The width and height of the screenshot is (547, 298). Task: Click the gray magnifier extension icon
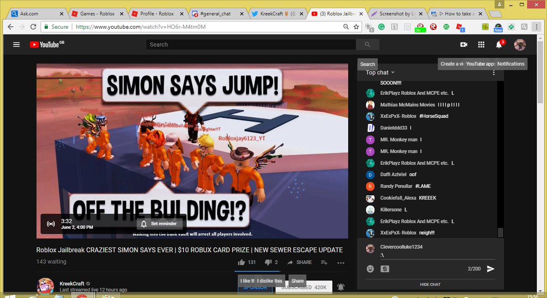[x=524, y=27]
